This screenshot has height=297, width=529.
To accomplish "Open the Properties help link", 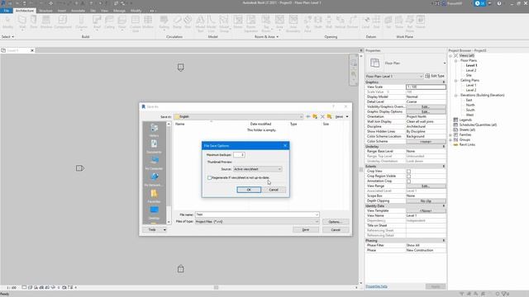I will [376, 286].
